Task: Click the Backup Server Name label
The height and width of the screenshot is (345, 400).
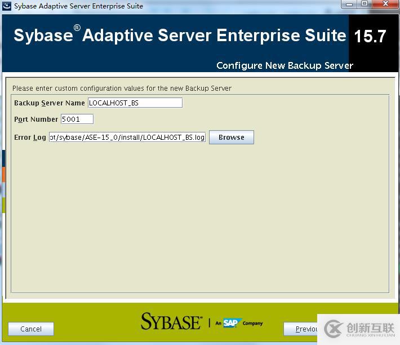Action: (x=49, y=103)
